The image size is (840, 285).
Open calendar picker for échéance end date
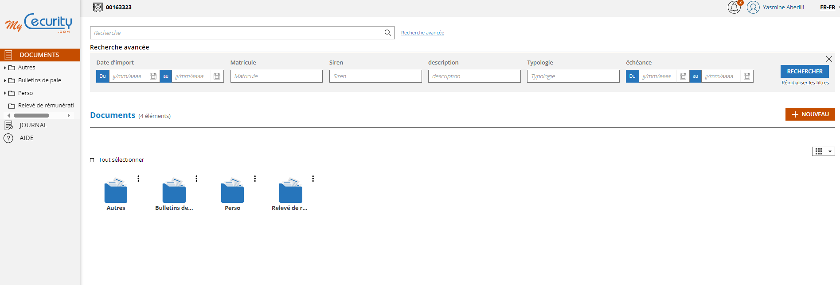click(746, 76)
